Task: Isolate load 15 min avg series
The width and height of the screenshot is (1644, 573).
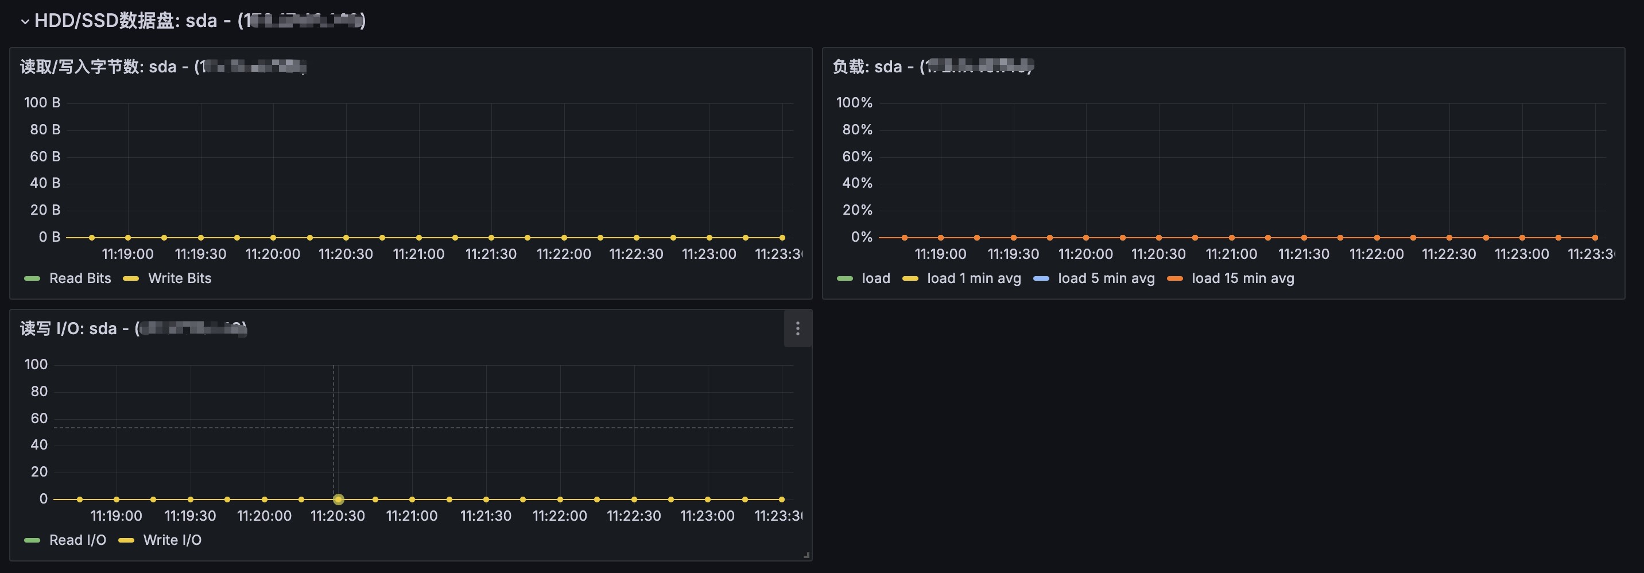Action: click(1242, 278)
